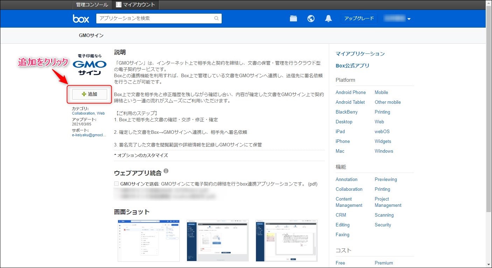Select Mobile platform link
The image size is (492, 268).
point(381,92)
